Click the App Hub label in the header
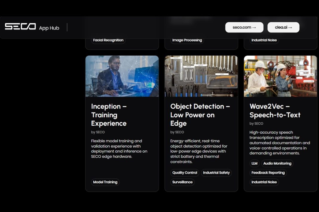This screenshot has width=319, height=212. pos(50,28)
